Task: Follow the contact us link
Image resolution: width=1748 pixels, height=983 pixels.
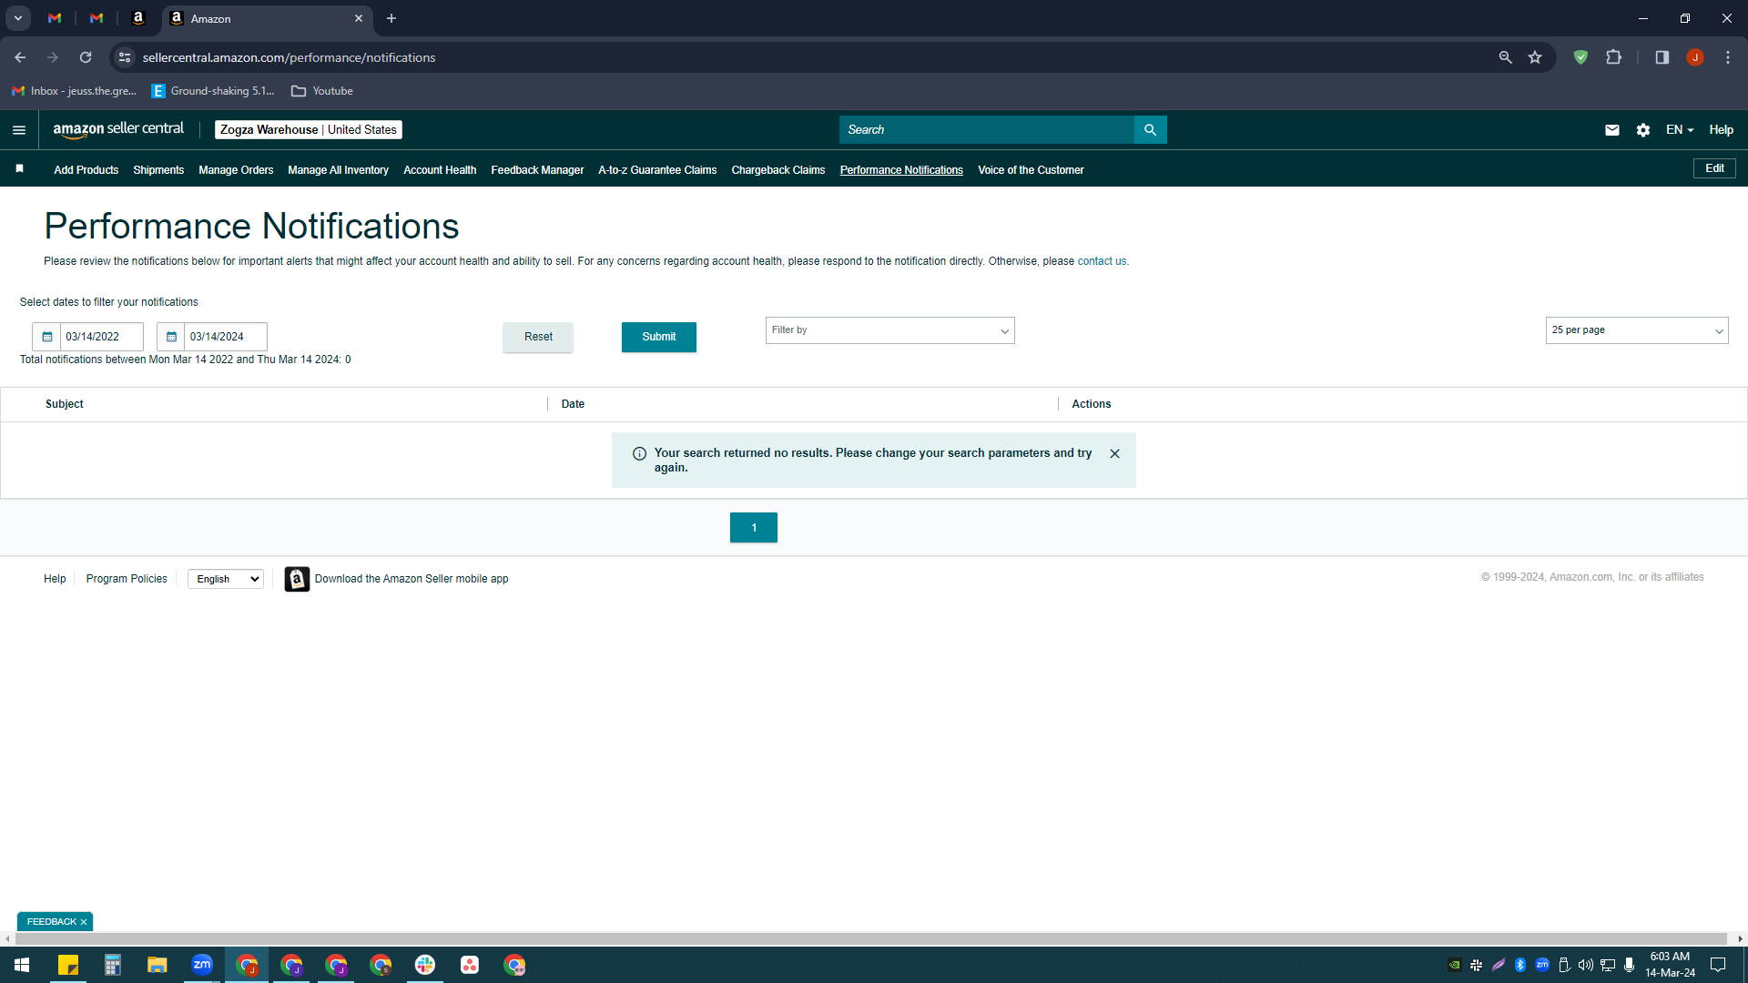Action: tap(1102, 261)
